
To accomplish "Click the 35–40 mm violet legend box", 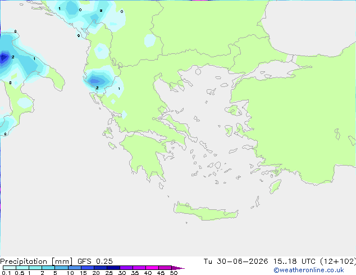I will click(139, 268).
